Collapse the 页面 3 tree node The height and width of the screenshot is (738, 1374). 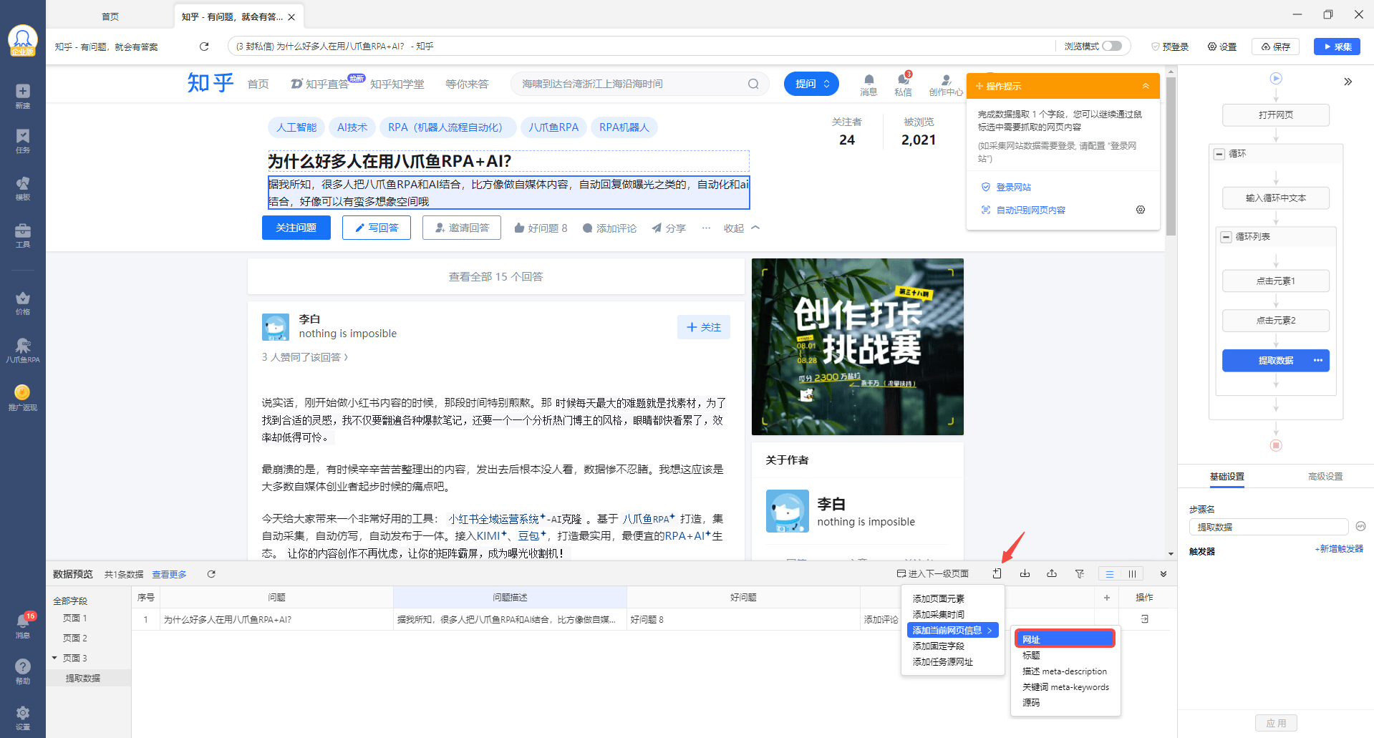(x=54, y=658)
